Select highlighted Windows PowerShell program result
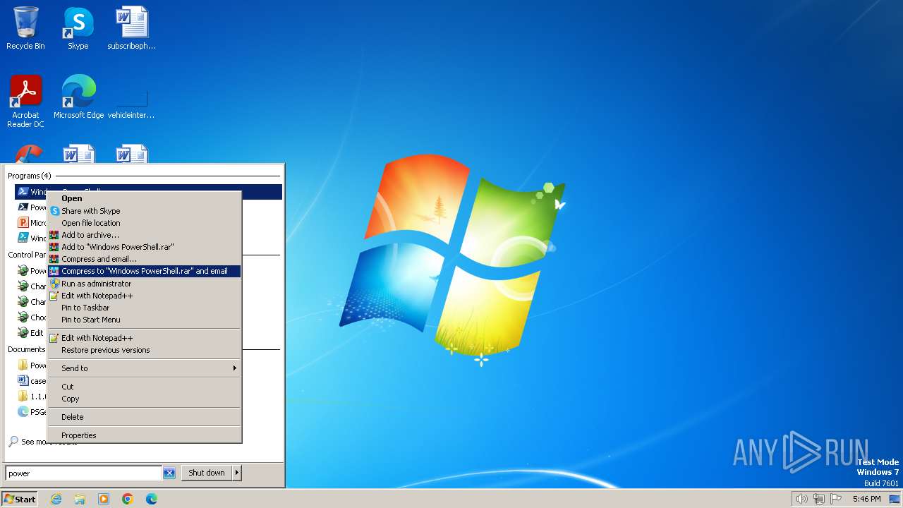The width and height of the screenshot is (903, 508). pos(148,192)
